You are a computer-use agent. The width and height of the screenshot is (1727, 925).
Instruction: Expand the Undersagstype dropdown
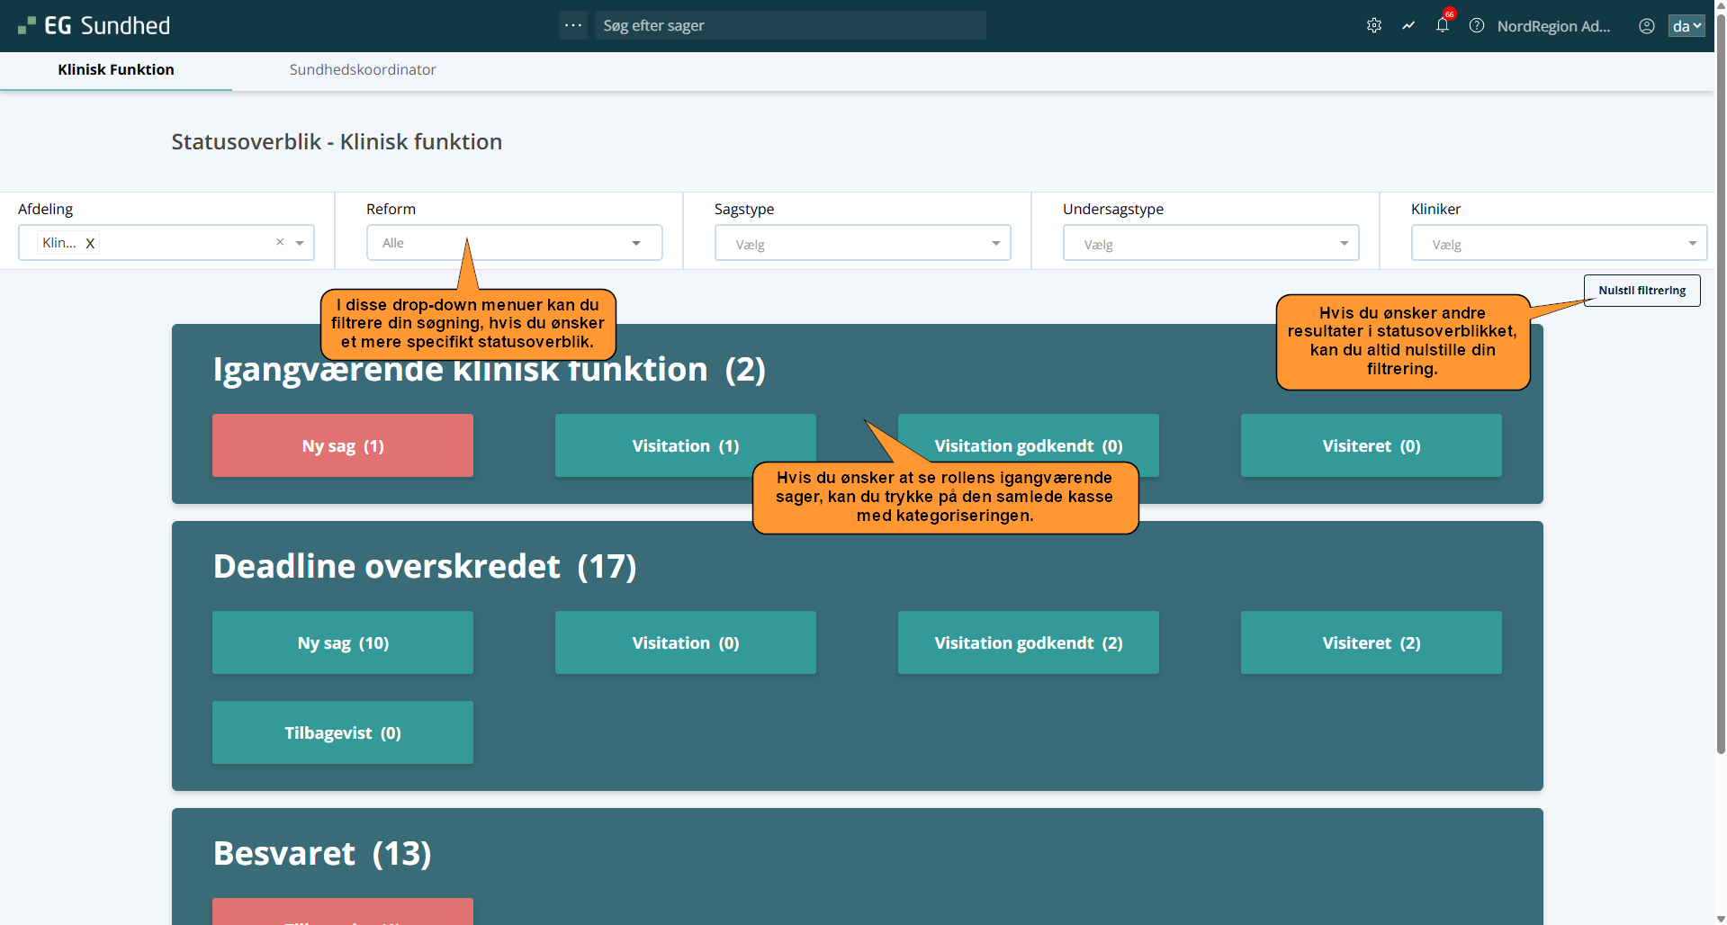click(1343, 244)
